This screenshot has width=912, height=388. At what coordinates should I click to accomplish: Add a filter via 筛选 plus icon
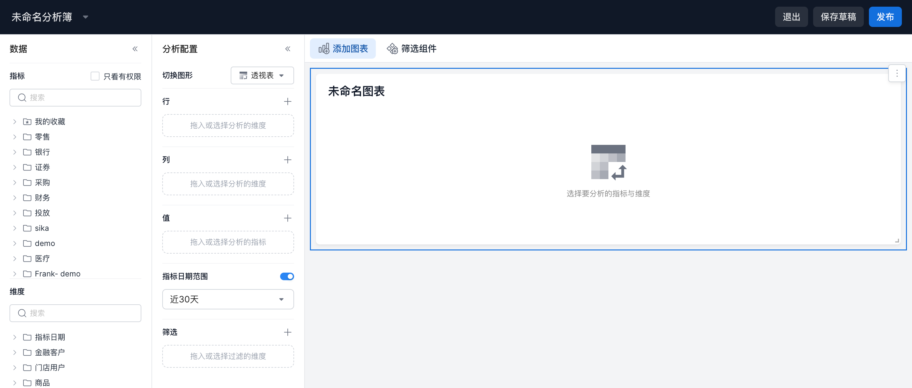287,332
